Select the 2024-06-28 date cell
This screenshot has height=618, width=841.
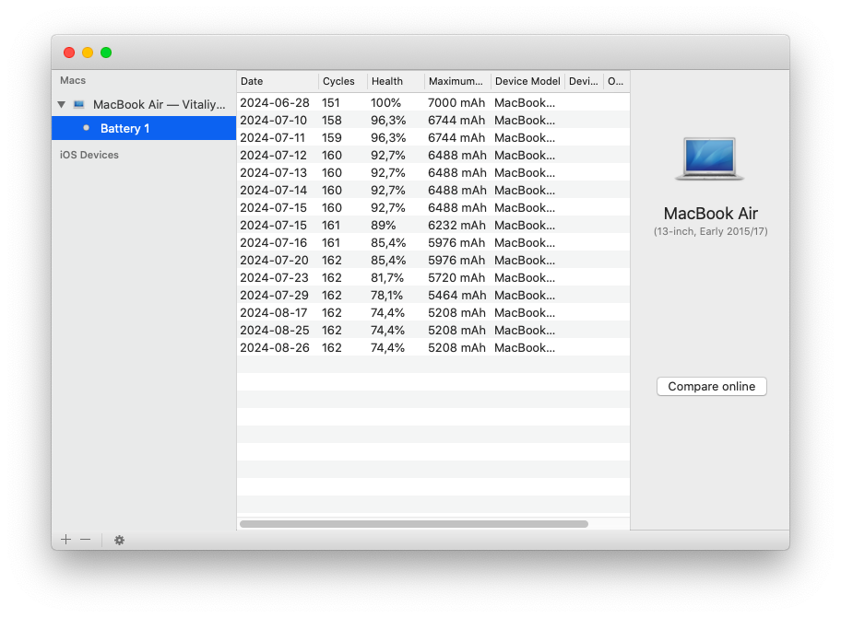click(x=275, y=102)
